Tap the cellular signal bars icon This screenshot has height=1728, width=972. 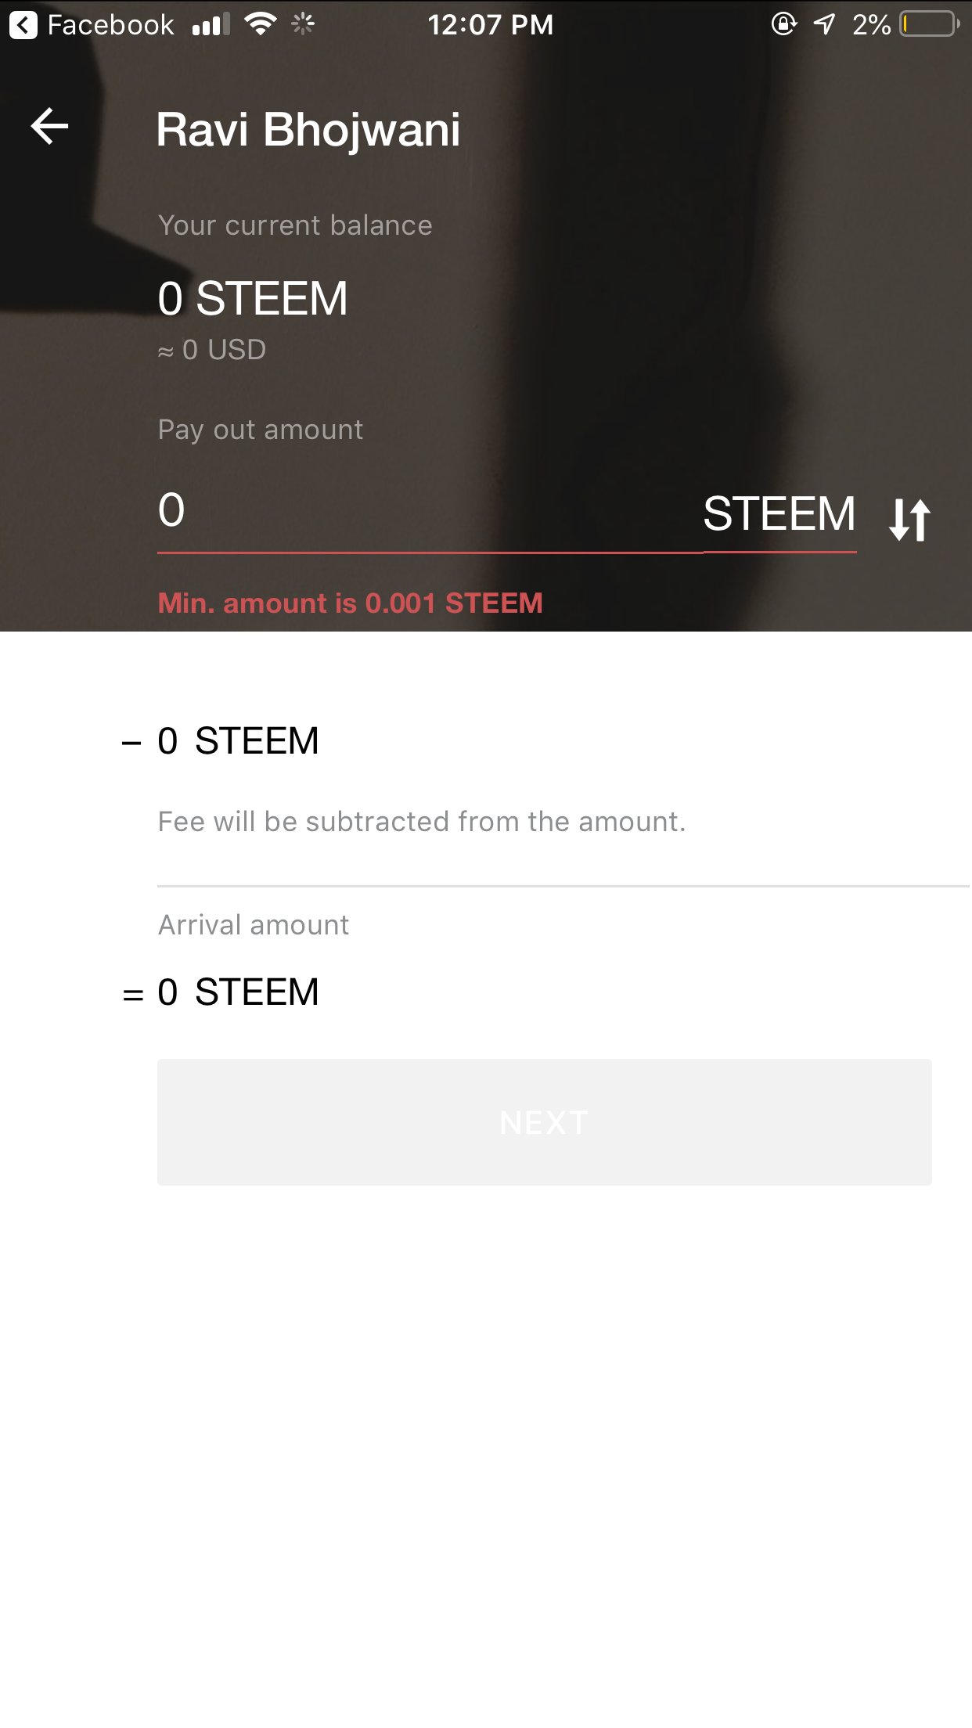click(x=211, y=25)
